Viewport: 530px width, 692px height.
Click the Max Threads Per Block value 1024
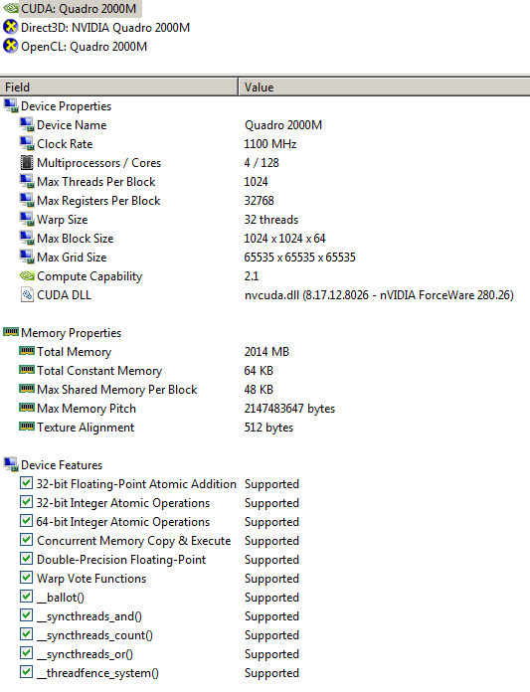256,182
